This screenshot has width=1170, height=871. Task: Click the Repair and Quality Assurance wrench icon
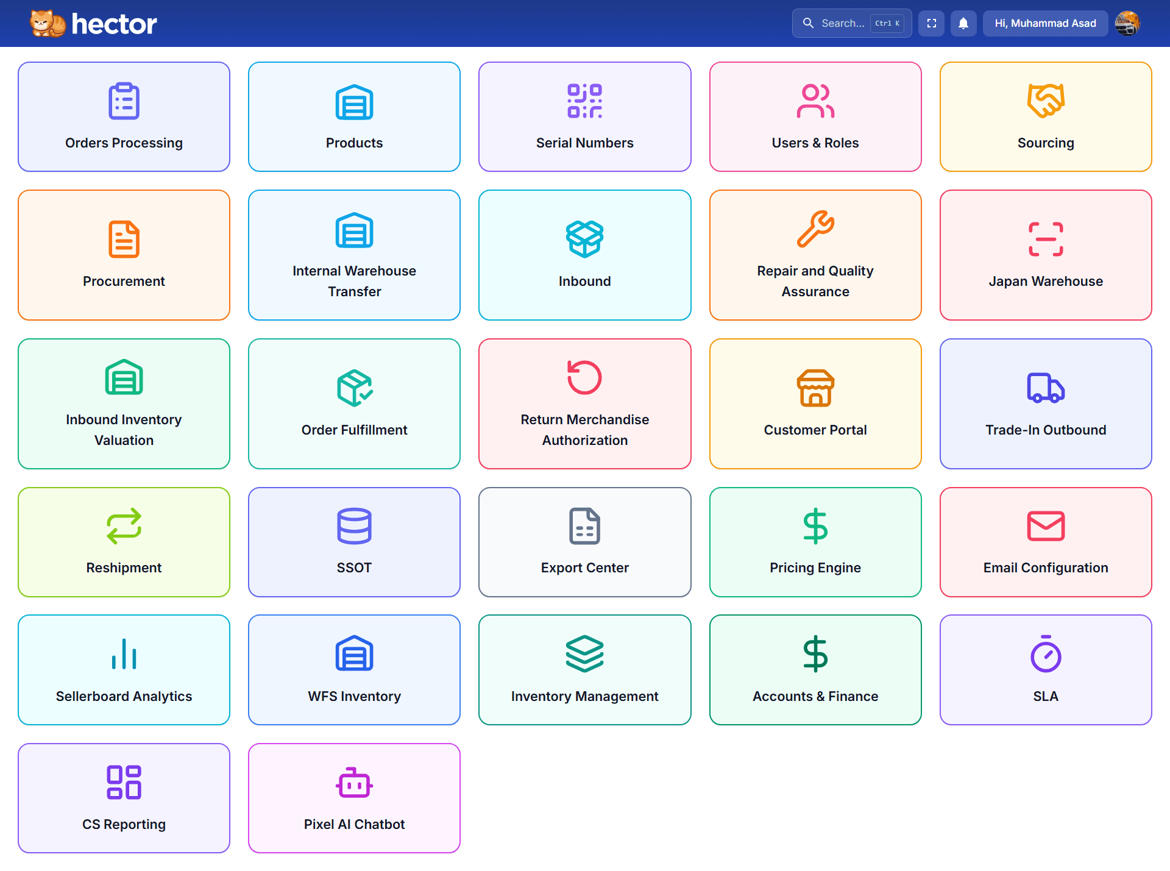click(815, 229)
